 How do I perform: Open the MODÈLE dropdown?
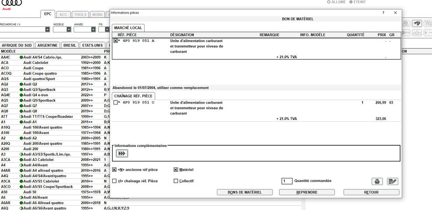(68, 29)
